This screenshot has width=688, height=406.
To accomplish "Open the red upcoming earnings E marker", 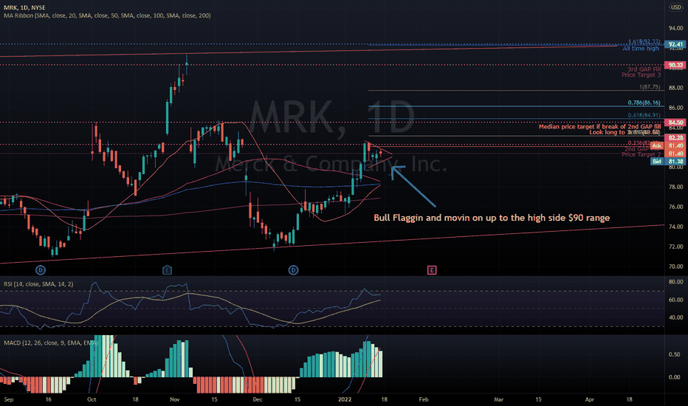I will tap(432, 270).
